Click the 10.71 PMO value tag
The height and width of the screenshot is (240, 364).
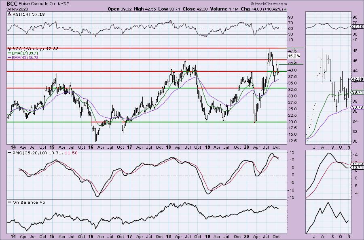click(357, 167)
